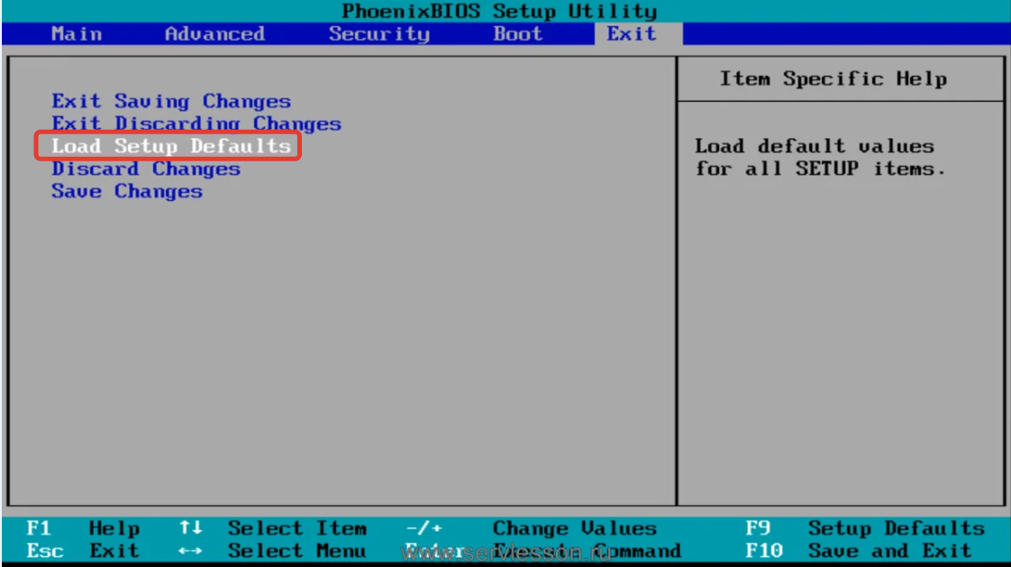Image resolution: width=1011 pixels, height=567 pixels.
Task: Click the F9 Setup Defaults hint
Action: tap(865, 528)
